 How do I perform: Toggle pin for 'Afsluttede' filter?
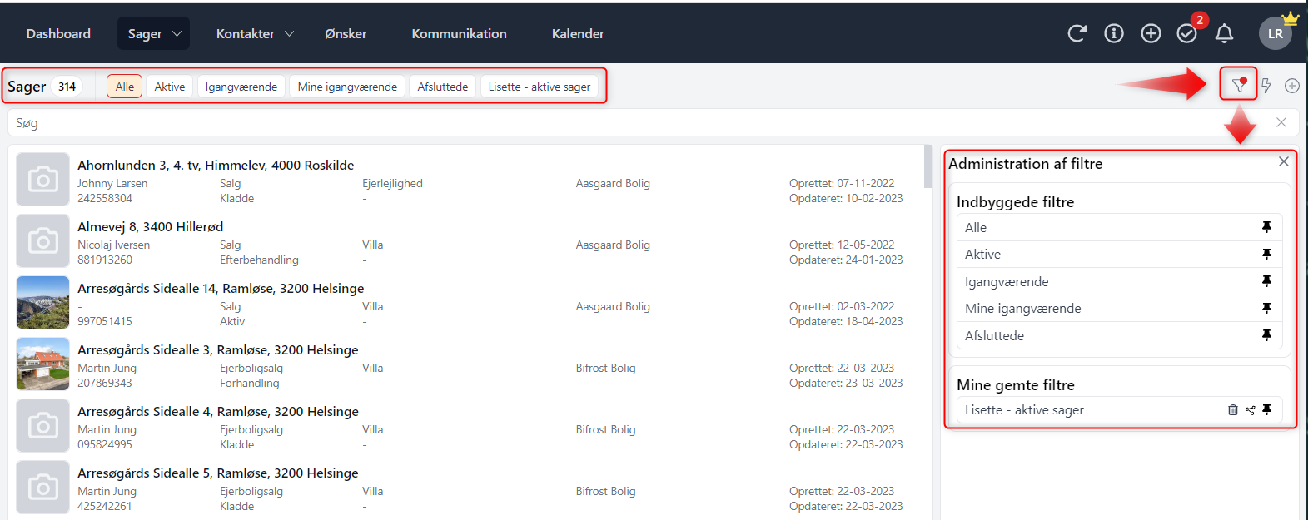click(1266, 335)
